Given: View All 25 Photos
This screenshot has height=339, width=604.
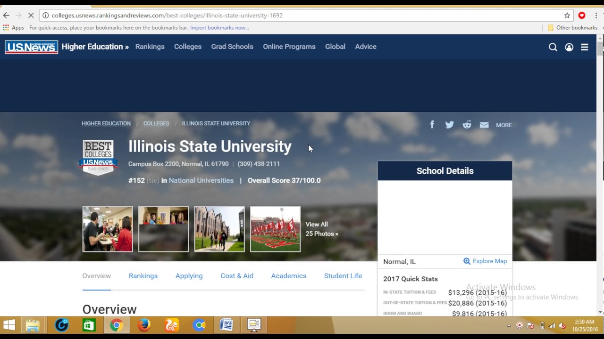Looking at the screenshot, I should (322, 229).
